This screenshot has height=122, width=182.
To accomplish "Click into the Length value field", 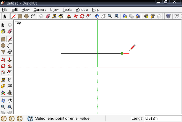I will [x=163, y=118].
